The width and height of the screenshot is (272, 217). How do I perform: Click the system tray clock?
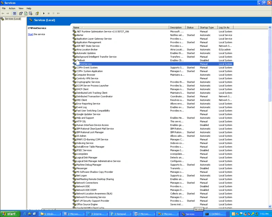pos(264,214)
